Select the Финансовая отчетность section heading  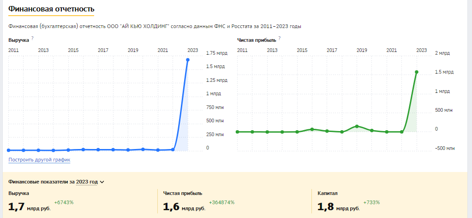(52, 9)
